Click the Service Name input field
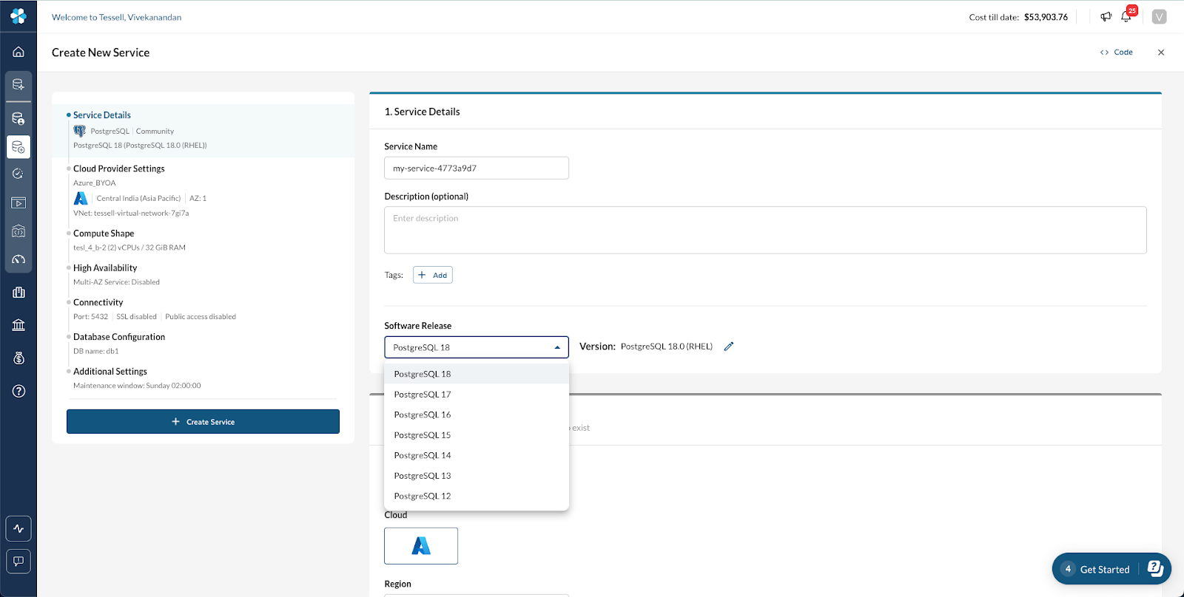1184x597 pixels. [477, 168]
